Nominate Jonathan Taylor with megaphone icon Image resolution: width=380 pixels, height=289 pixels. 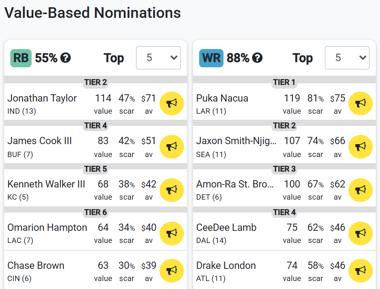(x=172, y=103)
